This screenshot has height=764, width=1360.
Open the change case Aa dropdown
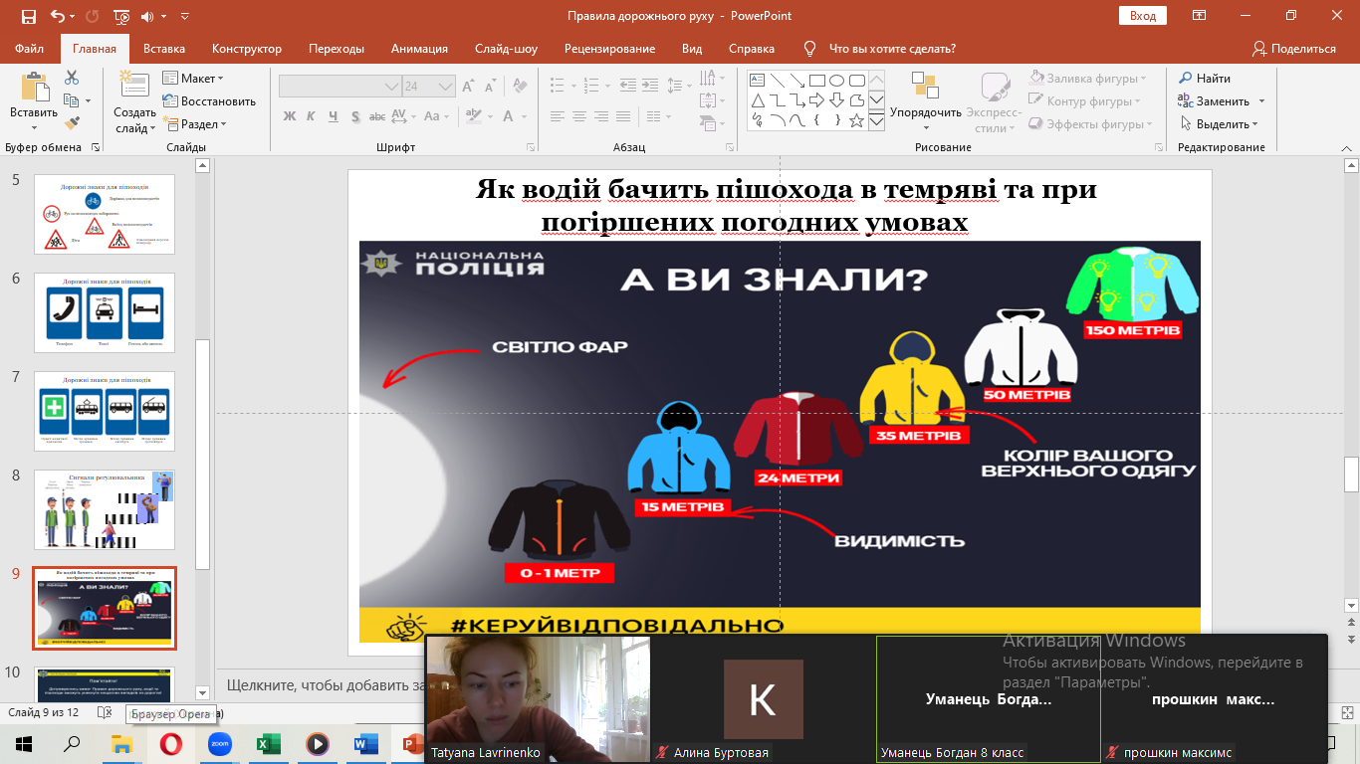(438, 115)
